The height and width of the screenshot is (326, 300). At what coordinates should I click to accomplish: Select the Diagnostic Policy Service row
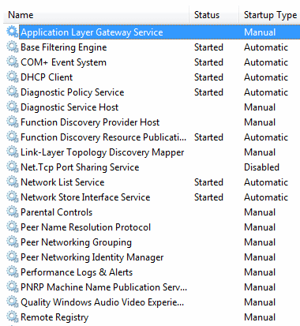point(152,92)
